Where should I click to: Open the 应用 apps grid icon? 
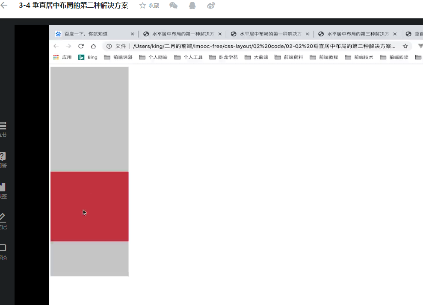coord(56,57)
